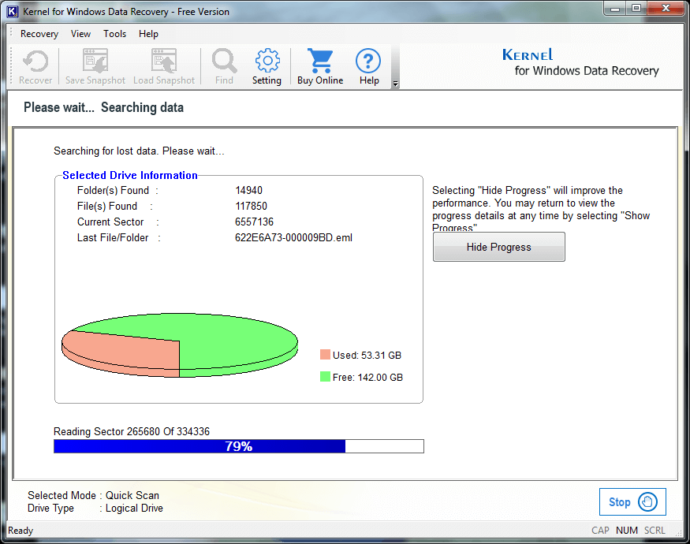
Task: Minimize the Kernel Data Recovery window
Action: 615,9
